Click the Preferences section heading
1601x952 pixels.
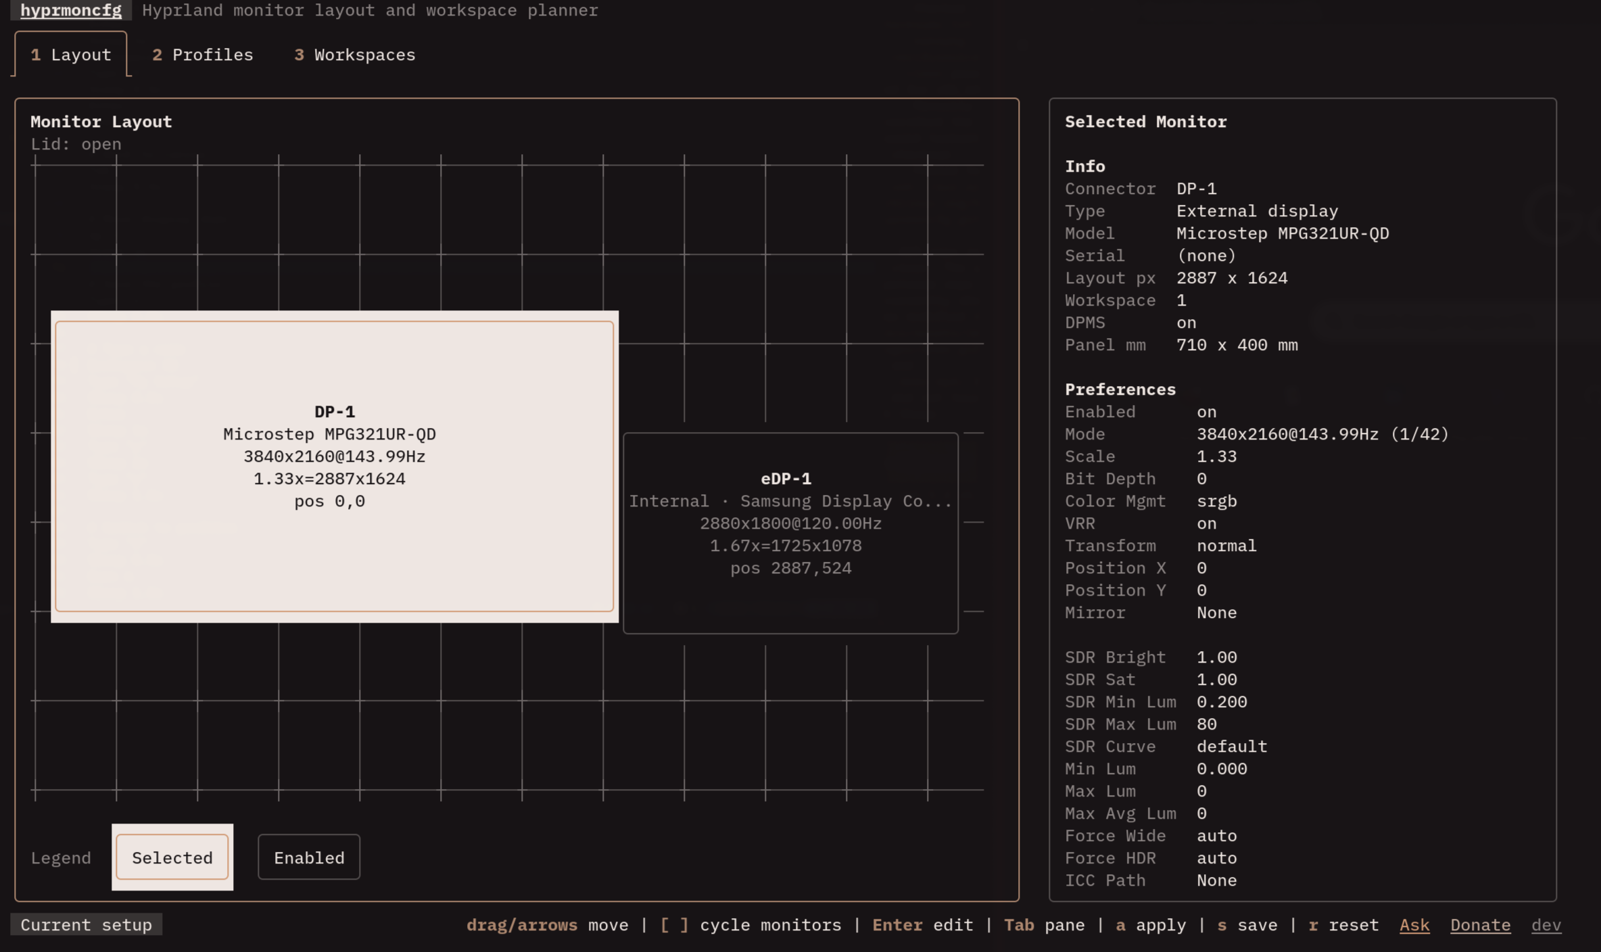(x=1120, y=389)
